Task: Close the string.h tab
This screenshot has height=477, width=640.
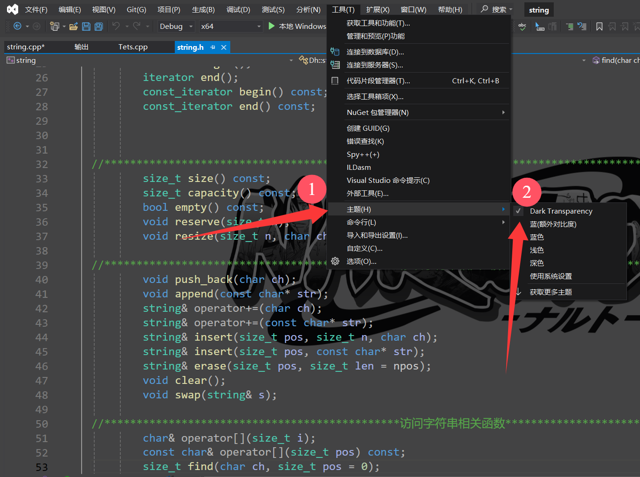Action: [224, 47]
